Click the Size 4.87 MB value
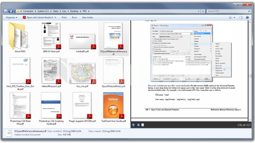Viewport: 255px width, 143px height. click(x=67, y=135)
